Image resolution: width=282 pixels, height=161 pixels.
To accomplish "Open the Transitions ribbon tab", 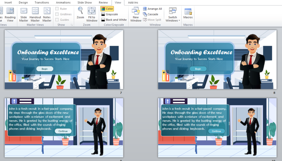I will coord(42,2).
